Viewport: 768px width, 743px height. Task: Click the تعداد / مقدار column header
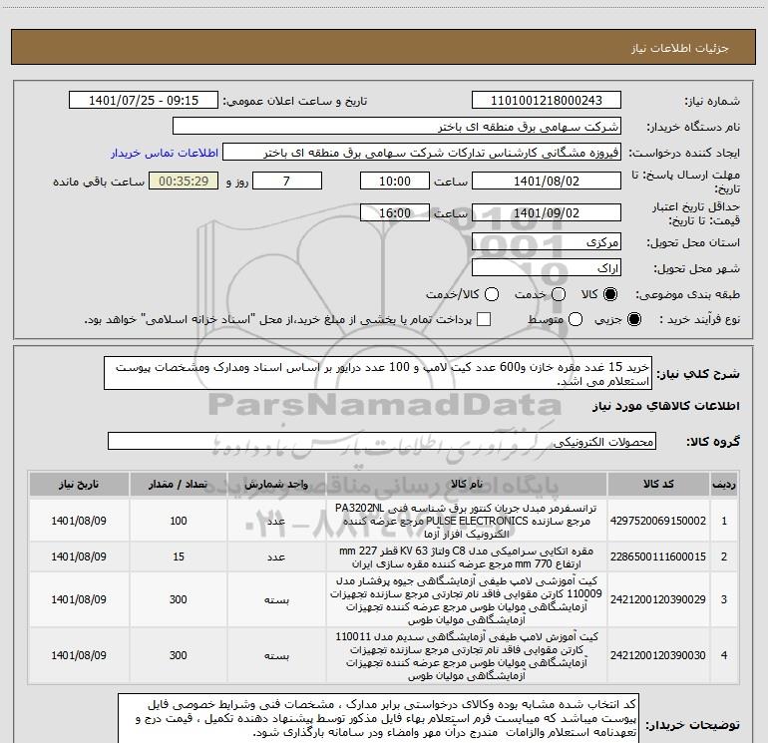(179, 485)
